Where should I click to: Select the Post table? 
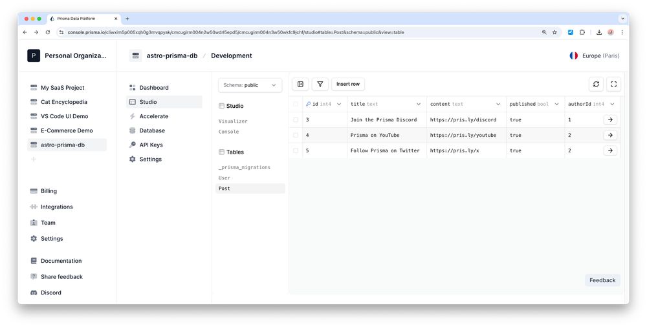250,189
